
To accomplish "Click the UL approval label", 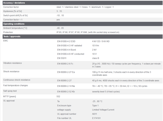I will [9, 101].
